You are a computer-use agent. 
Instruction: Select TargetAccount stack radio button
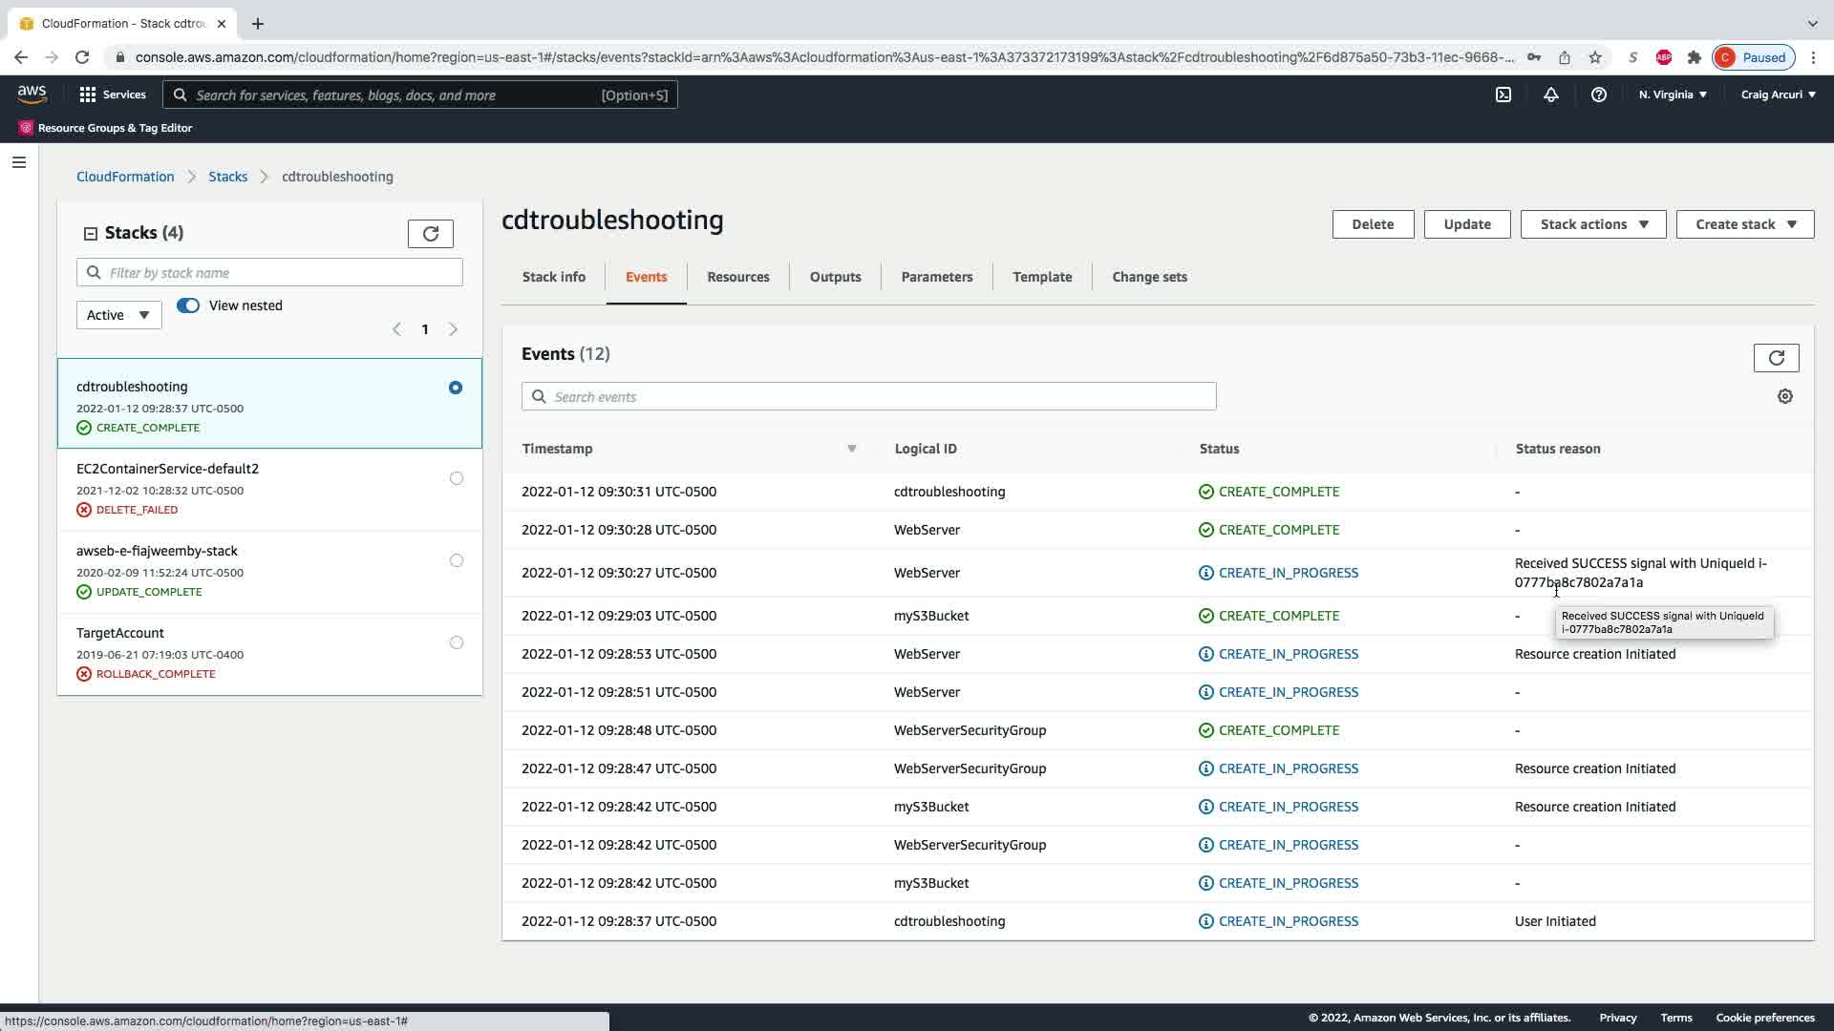point(456,642)
